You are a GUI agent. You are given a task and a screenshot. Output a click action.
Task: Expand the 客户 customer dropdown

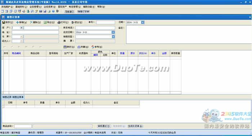(x=21, y=28)
